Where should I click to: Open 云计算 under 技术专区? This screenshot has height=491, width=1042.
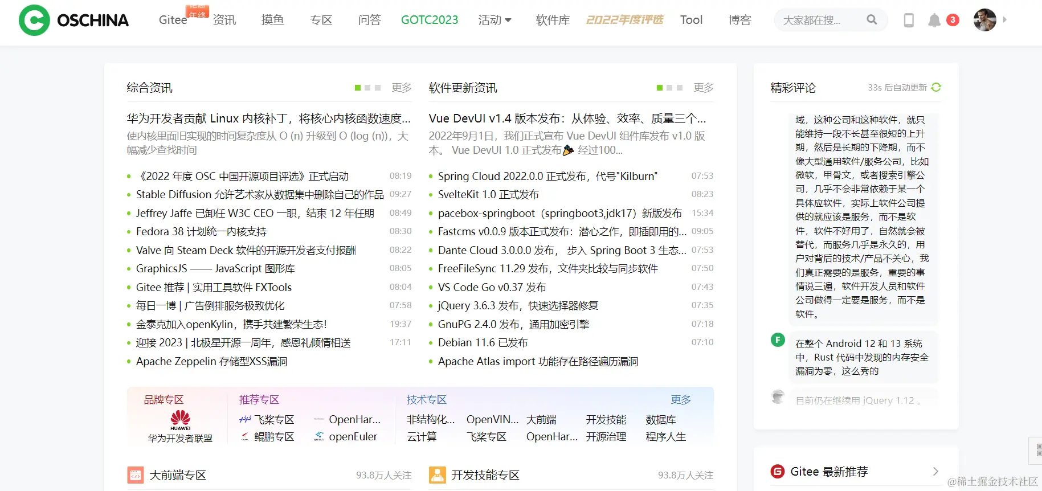point(422,437)
